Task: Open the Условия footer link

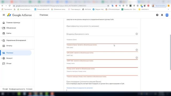Action: tap(29, 89)
